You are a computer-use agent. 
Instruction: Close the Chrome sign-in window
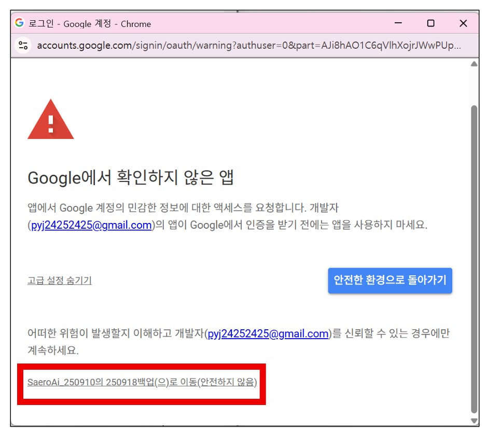463,23
